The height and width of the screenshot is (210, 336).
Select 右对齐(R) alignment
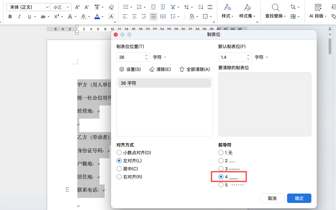coord(129,177)
